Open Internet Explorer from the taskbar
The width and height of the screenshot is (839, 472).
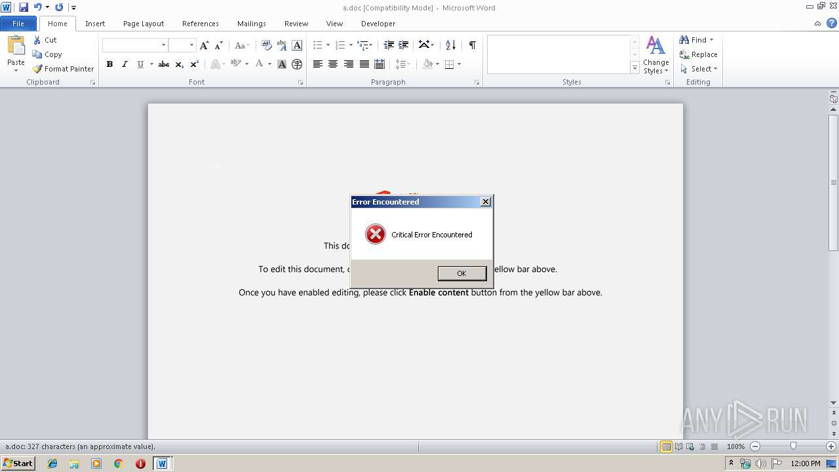(x=52, y=463)
